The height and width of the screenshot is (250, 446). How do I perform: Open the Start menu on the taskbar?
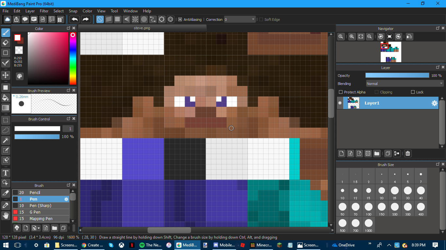coord(6,245)
